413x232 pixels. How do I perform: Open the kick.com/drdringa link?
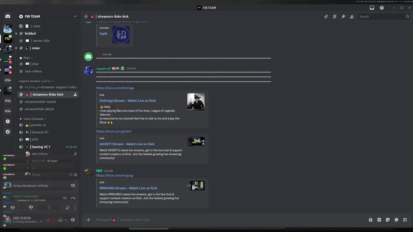[x=115, y=88]
